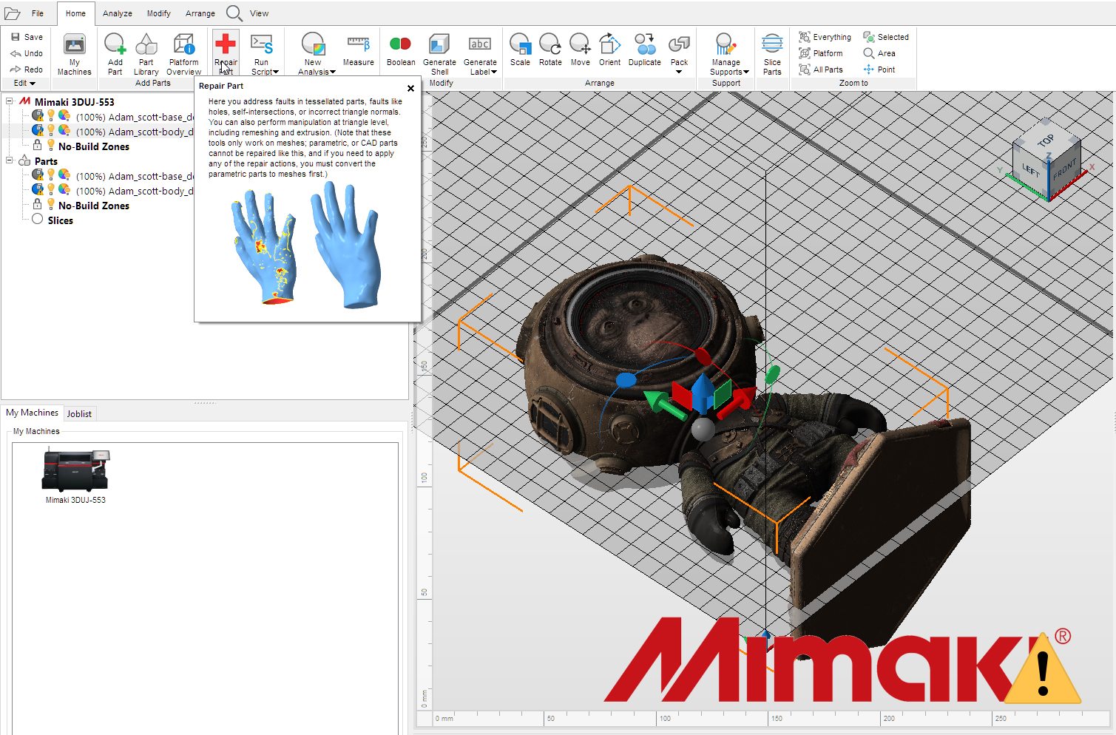Viewport: 1116px width, 735px height.
Task: Toggle bulb visibility of Adam_scott-base under Mimaki 3DUJ-553
Action: [51, 115]
